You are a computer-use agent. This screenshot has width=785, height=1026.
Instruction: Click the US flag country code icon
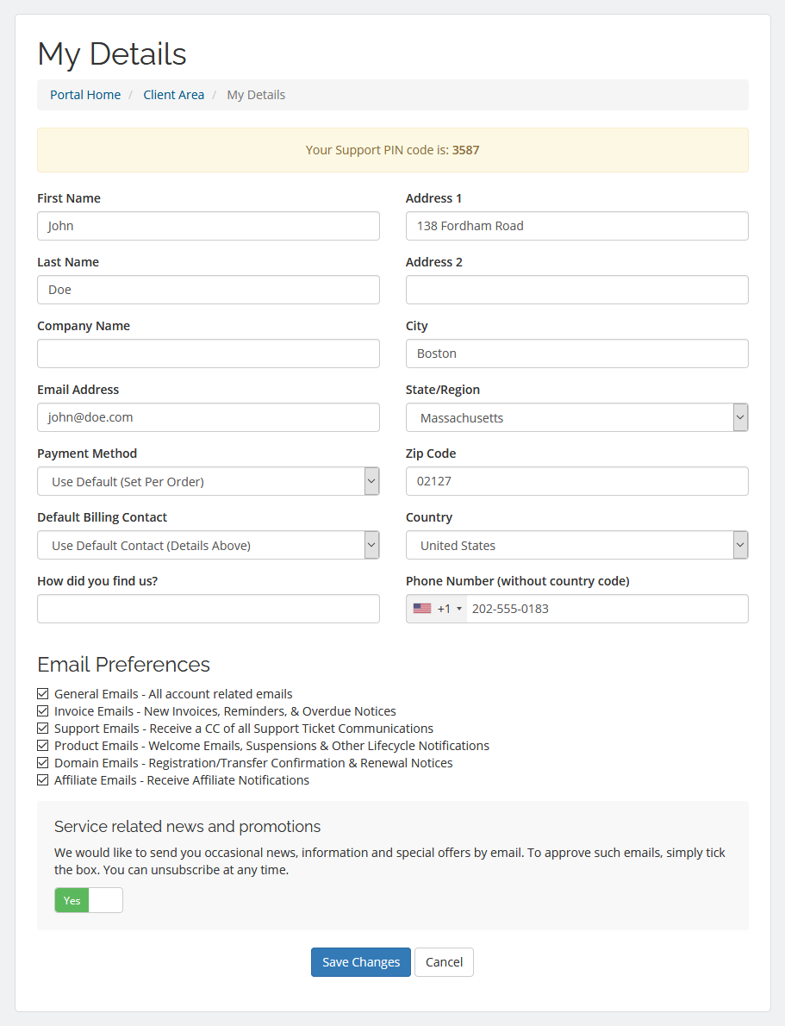(x=421, y=608)
